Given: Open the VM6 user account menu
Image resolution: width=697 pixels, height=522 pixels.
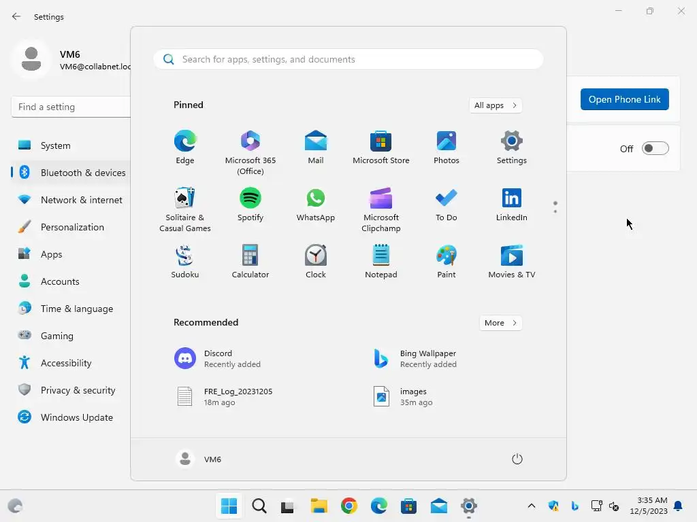Looking at the screenshot, I should (199, 459).
